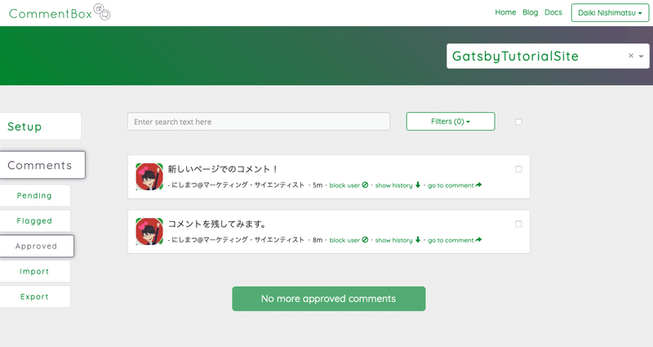Select the Approved comments tab
The height and width of the screenshot is (347, 653).
point(37,247)
